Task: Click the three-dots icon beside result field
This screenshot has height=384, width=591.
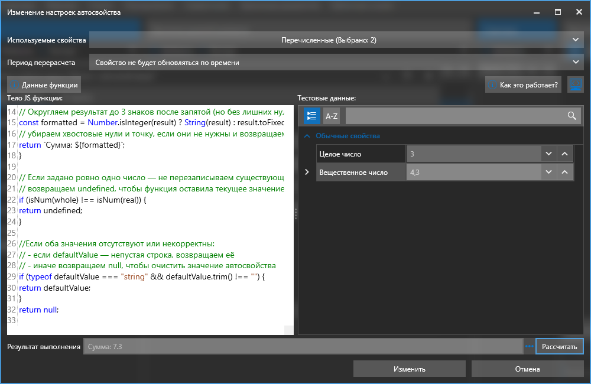Action: pyautogui.click(x=529, y=346)
